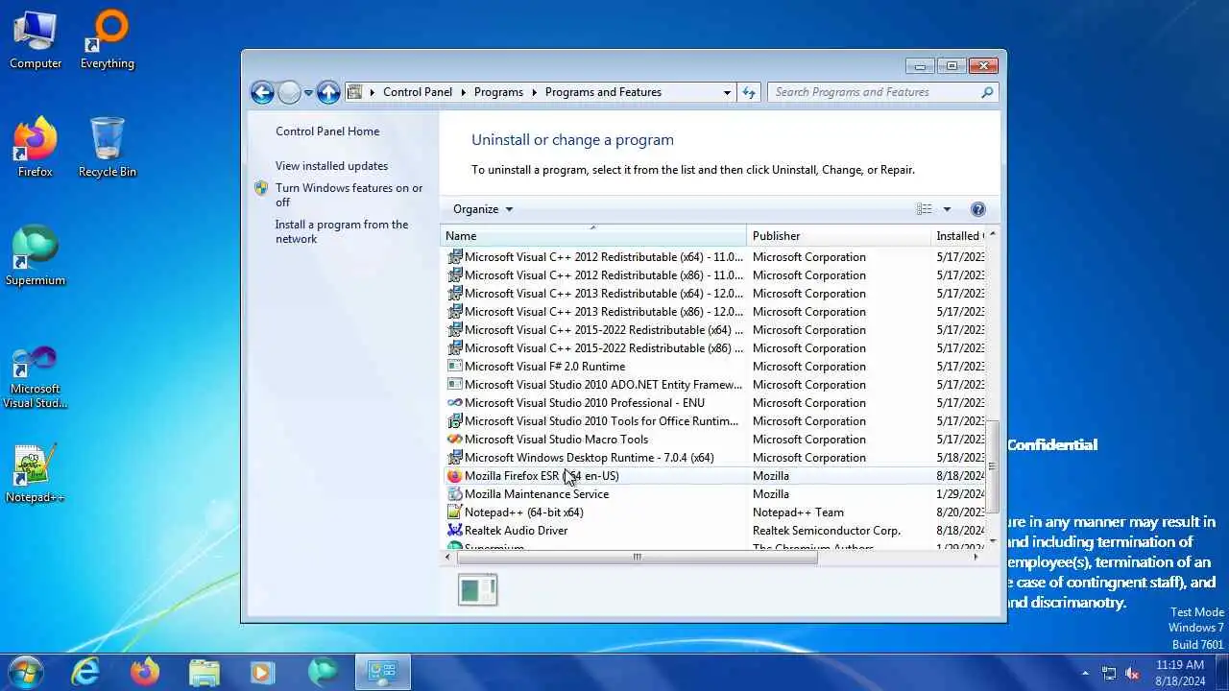Click Install a program from the network
The image size is (1229, 691).
[x=342, y=231]
